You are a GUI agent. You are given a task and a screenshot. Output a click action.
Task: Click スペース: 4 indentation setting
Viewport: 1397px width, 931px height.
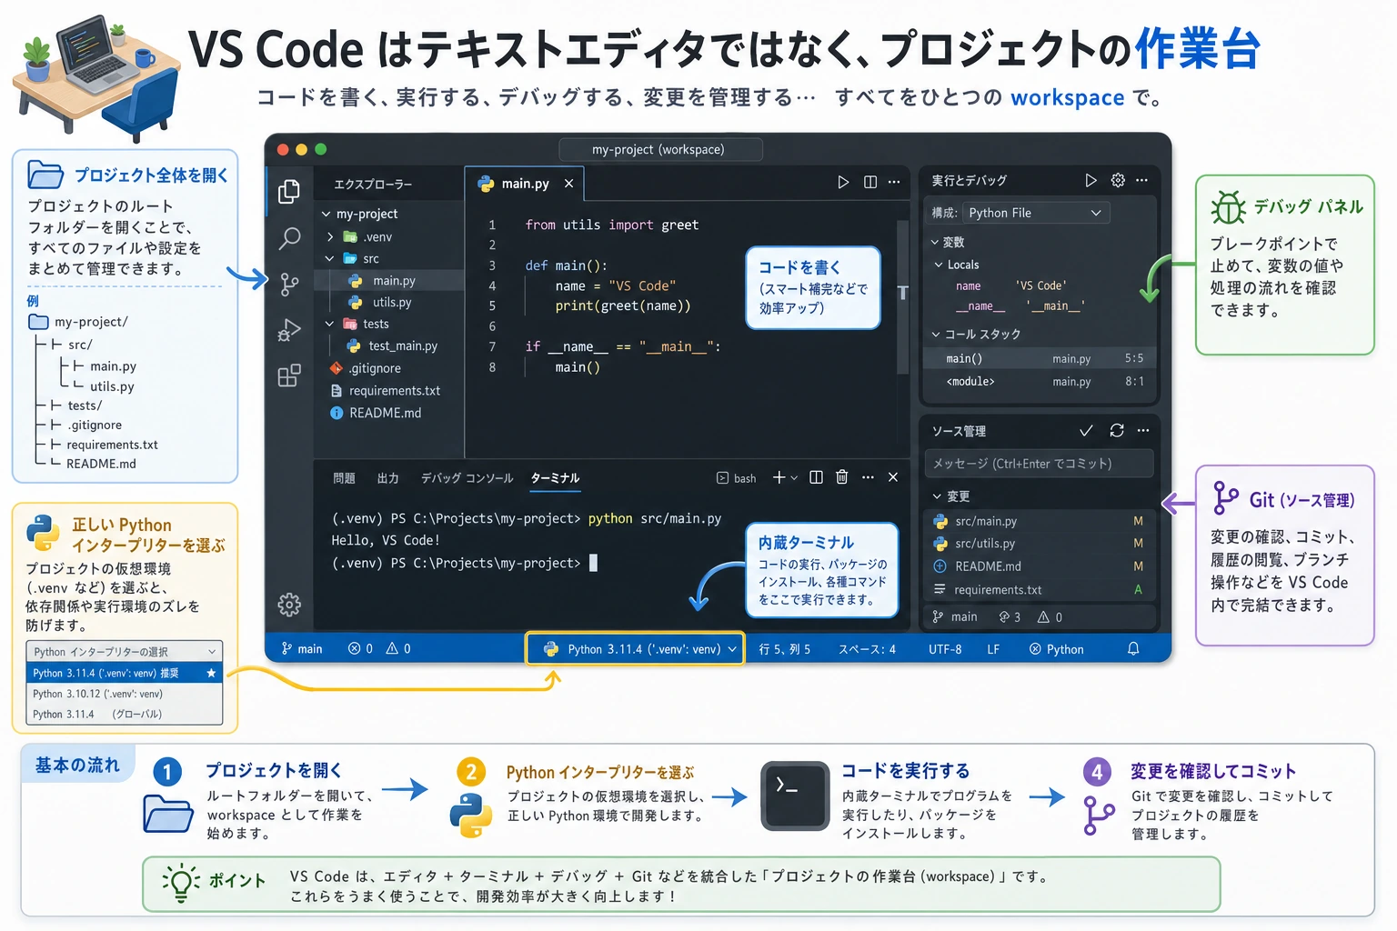[867, 649]
